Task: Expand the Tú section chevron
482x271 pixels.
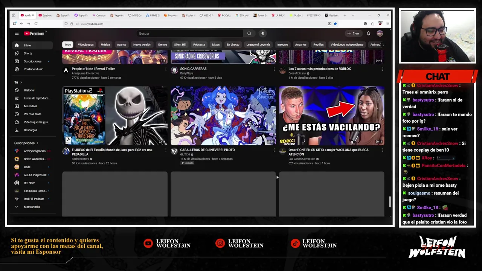Action: pos(21,82)
